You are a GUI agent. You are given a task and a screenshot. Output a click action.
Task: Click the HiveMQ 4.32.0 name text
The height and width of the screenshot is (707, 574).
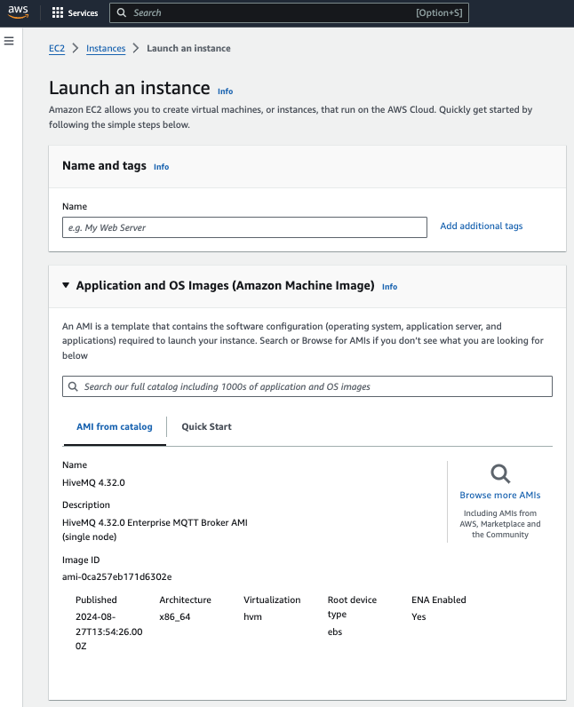click(93, 482)
